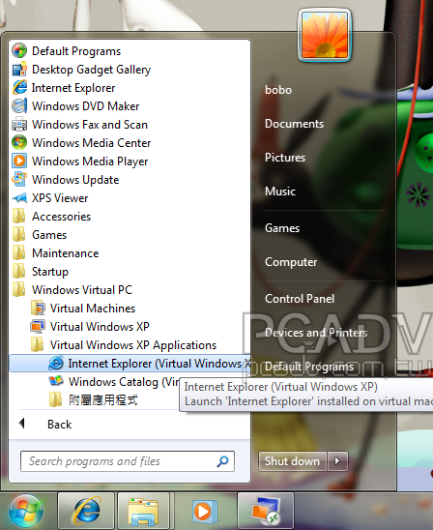Launch Virtual Windows XP icon

pyautogui.click(x=38, y=327)
